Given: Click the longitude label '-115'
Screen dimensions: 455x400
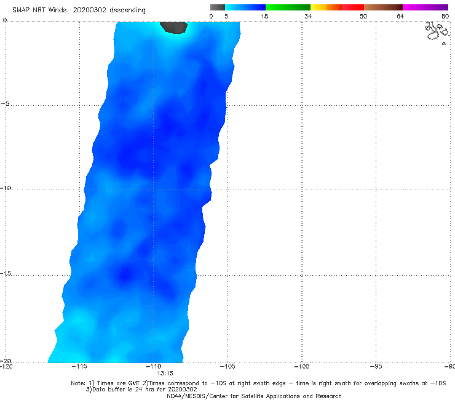Looking at the screenshot, I should click(79, 366).
